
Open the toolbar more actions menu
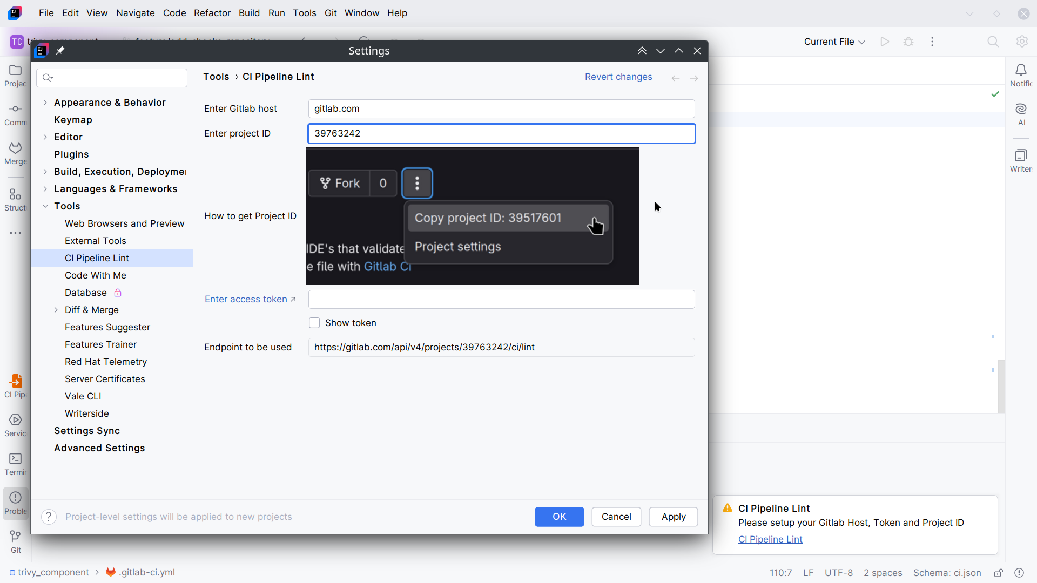pyautogui.click(x=932, y=42)
